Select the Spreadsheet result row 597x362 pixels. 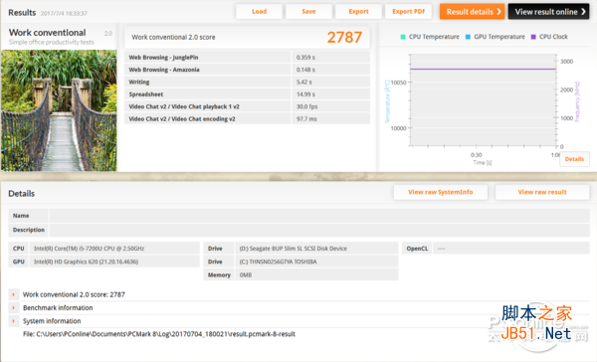247,94
